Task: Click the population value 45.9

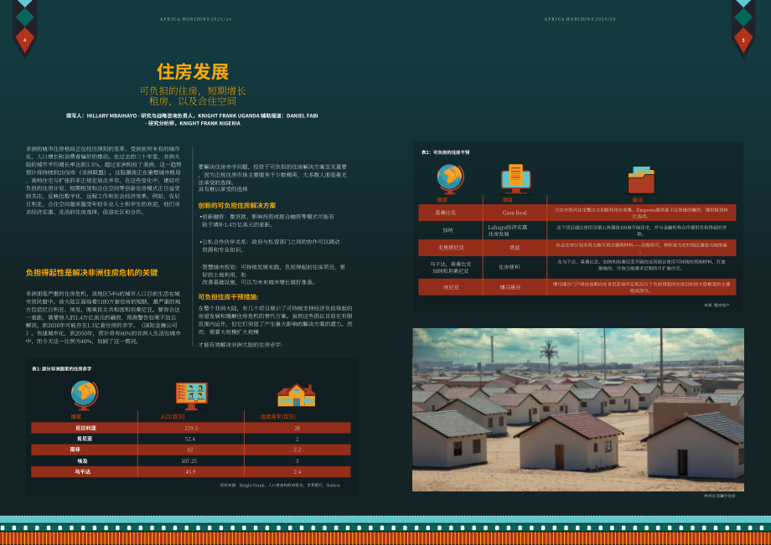Action: [x=190, y=472]
